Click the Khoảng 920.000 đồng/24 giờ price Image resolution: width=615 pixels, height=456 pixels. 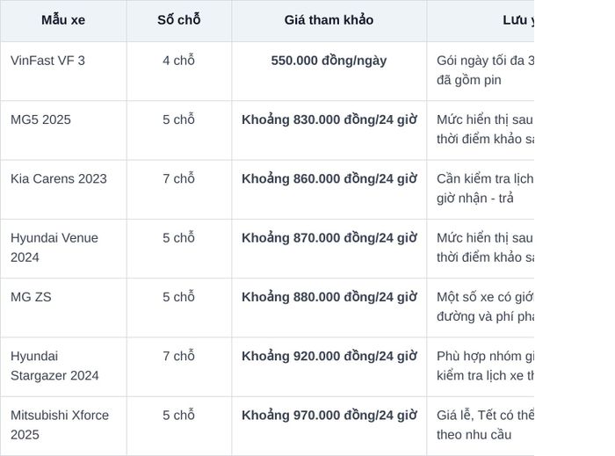[x=329, y=357]
